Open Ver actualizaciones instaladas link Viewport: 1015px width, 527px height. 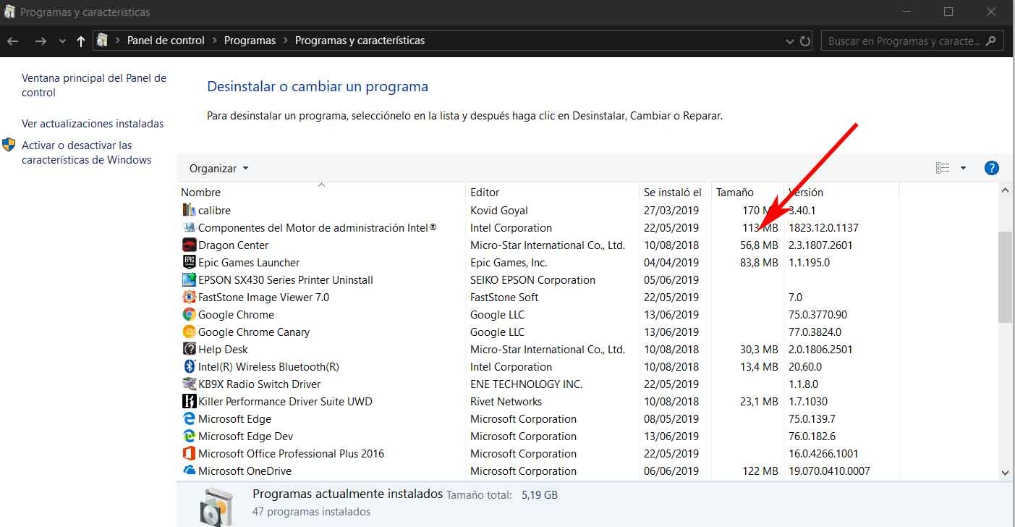(x=93, y=124)
